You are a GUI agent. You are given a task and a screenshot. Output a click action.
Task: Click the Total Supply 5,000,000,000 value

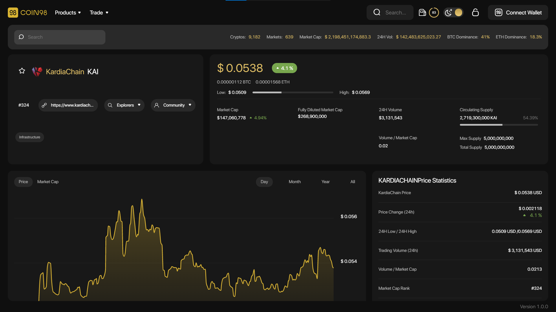pyautogui.click(x=499, y=147)
